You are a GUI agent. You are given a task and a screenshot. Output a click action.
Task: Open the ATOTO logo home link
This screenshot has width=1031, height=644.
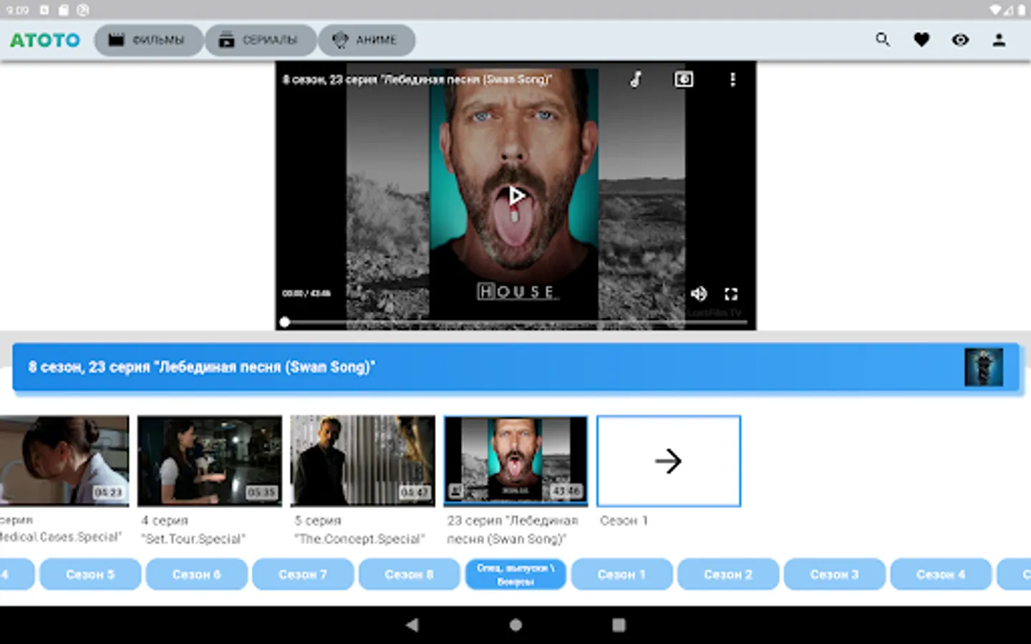point(44,40)
